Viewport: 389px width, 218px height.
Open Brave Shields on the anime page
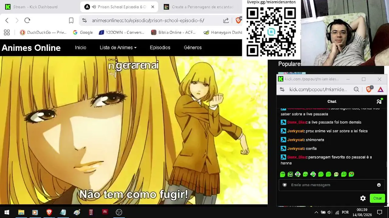pos(238,20)
